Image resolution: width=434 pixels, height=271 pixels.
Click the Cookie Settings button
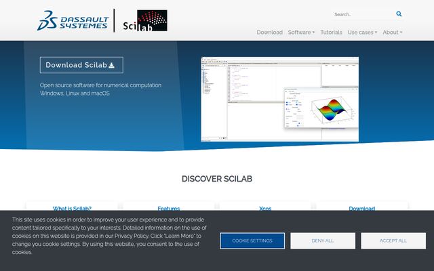tap(252, 241)
